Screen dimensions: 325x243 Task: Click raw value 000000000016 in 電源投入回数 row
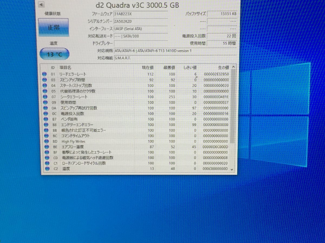point(216,114)
